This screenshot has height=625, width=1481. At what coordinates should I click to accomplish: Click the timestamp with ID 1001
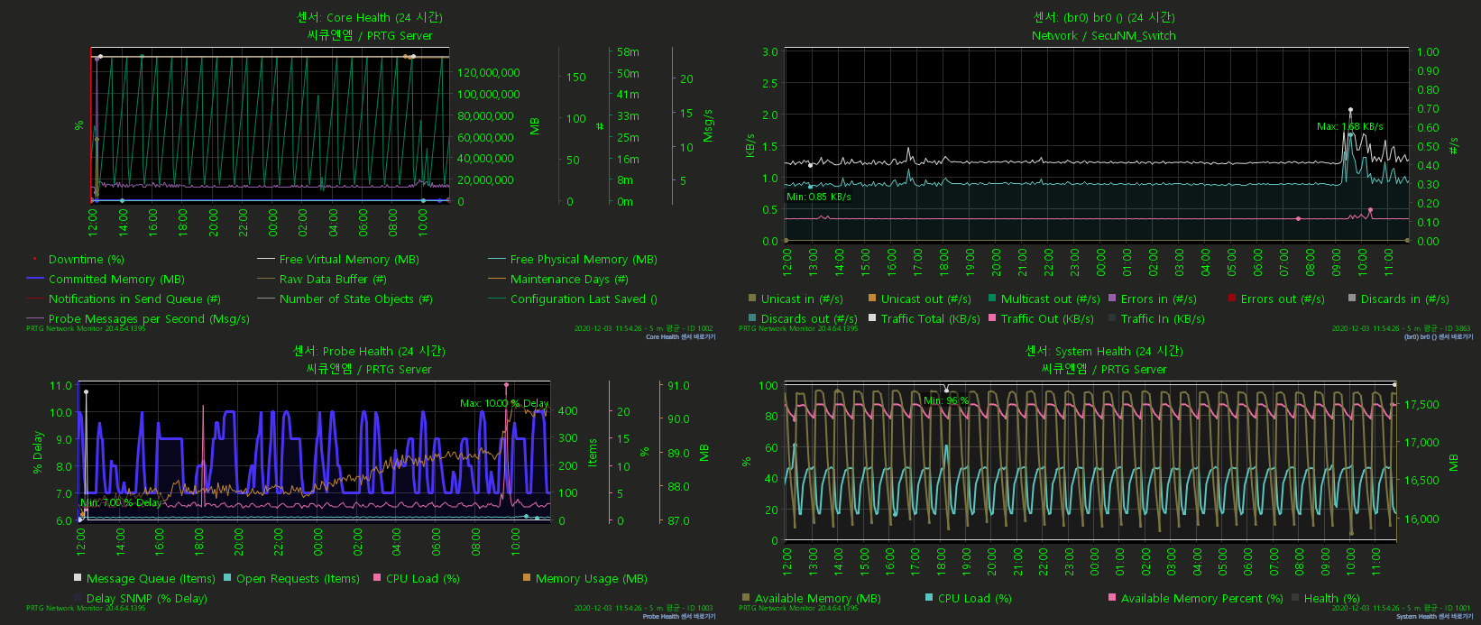click(x=1402, y=609)
